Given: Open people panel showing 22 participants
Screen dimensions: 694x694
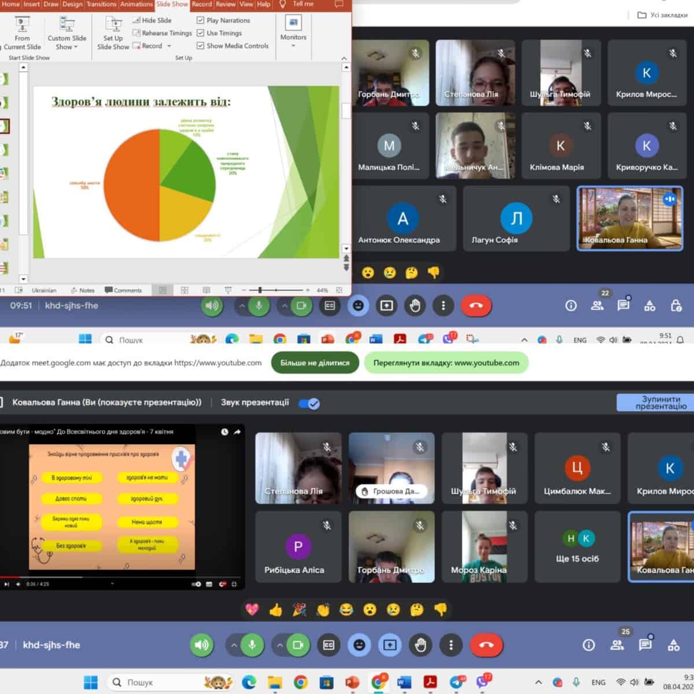Looking at the screenshot, I should pyautogui.click(x=597, y=305).
